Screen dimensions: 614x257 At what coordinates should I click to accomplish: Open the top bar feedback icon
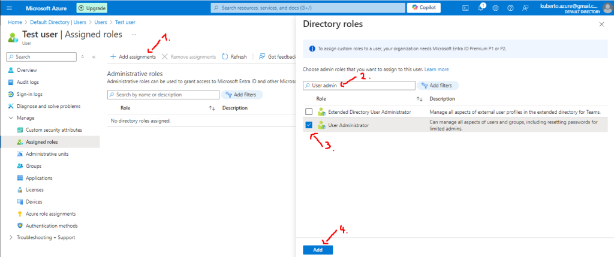coord(525,8)
